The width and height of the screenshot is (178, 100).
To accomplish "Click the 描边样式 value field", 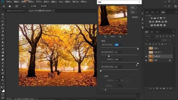I will tap(118, 45).
